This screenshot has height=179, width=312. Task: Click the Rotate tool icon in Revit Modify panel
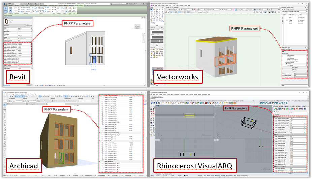pos(40,11)
